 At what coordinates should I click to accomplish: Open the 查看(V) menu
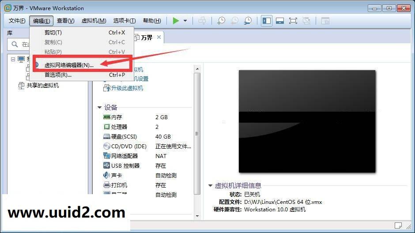(x=65, y=21)
